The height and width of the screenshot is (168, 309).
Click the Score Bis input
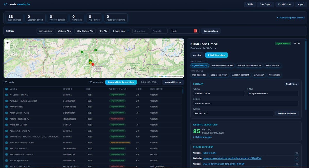(159, 31)
